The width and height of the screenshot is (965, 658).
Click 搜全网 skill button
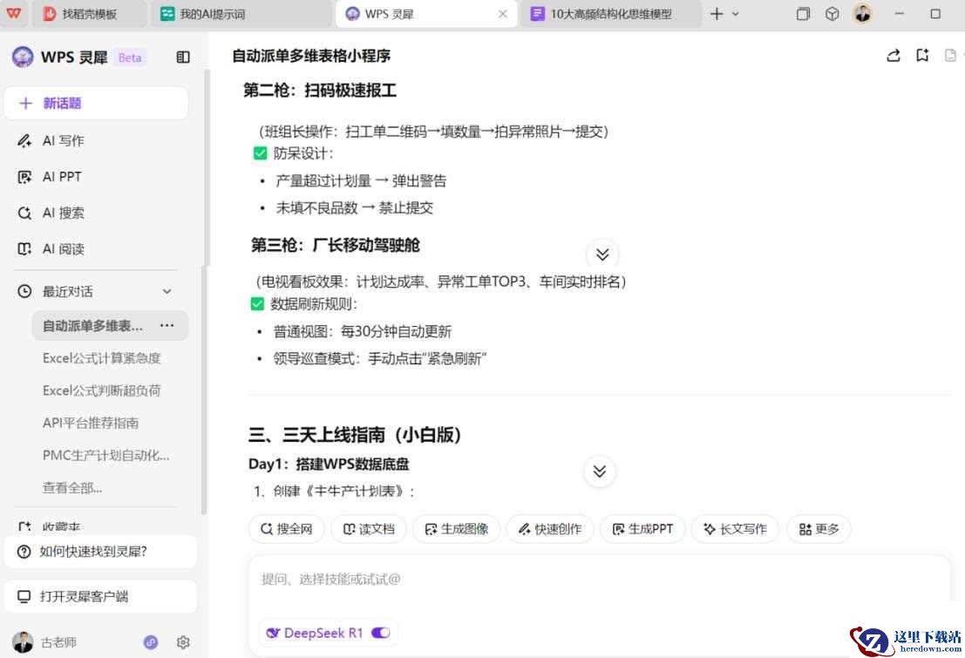click(x=286, y=529)
